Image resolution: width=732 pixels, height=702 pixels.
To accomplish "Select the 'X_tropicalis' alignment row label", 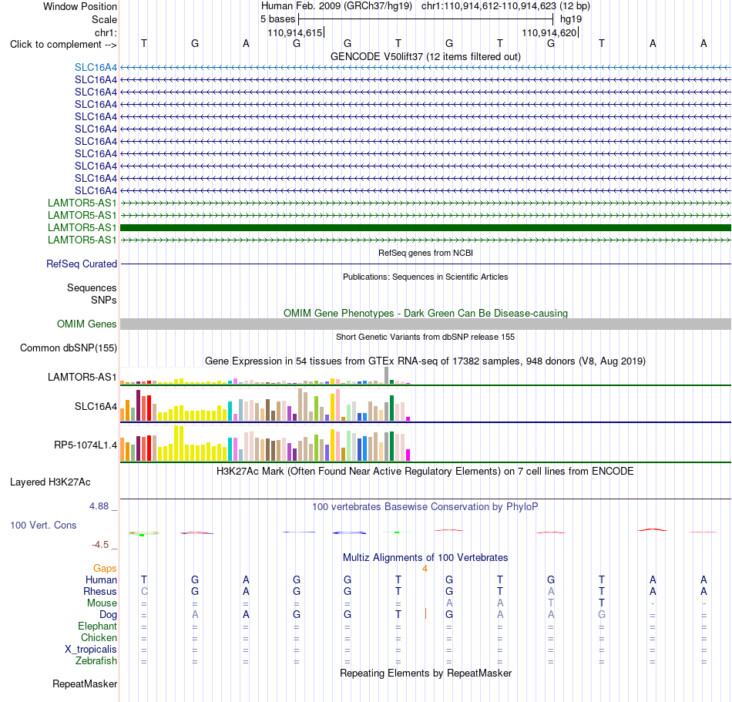I will [91, 650].
